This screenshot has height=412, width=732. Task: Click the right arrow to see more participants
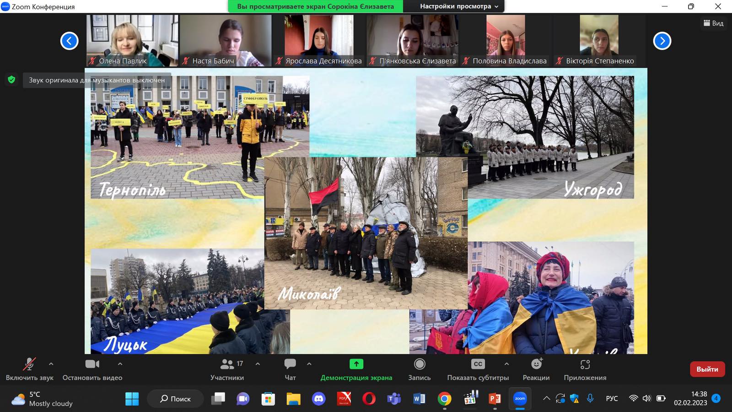click(662, 41)
